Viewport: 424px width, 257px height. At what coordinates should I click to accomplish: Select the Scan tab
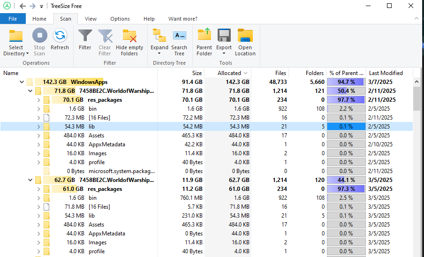66,19
